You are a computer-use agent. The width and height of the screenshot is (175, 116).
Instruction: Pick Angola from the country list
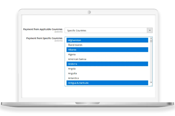[x=107, y=69]
